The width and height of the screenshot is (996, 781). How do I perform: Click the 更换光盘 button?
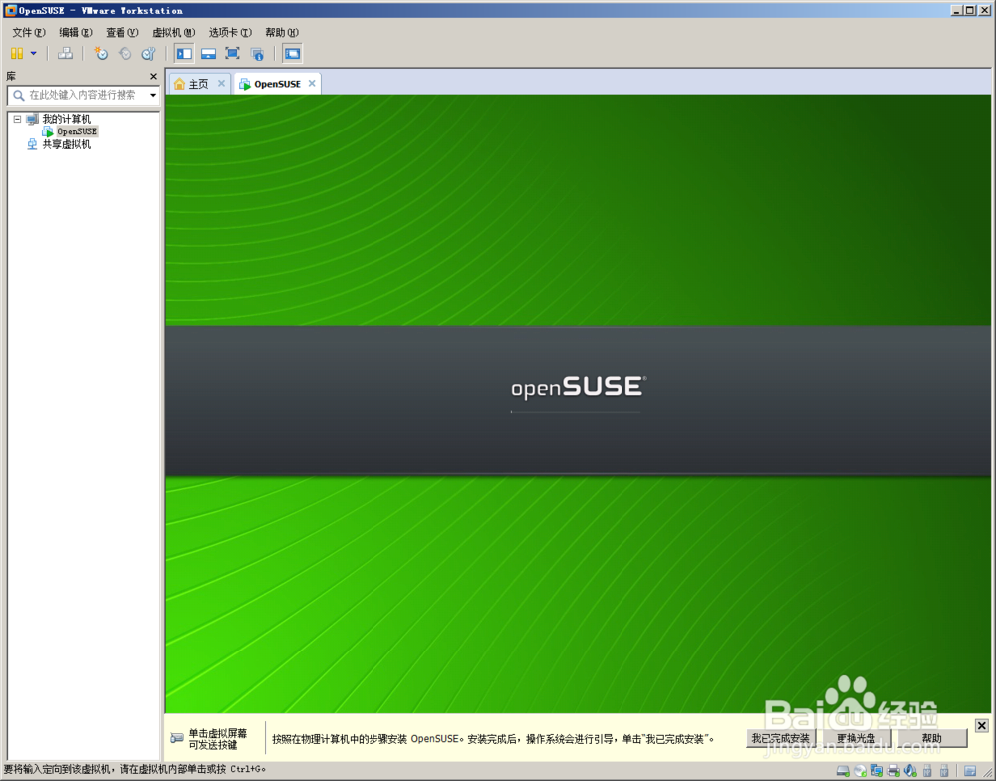coord(856,738)
